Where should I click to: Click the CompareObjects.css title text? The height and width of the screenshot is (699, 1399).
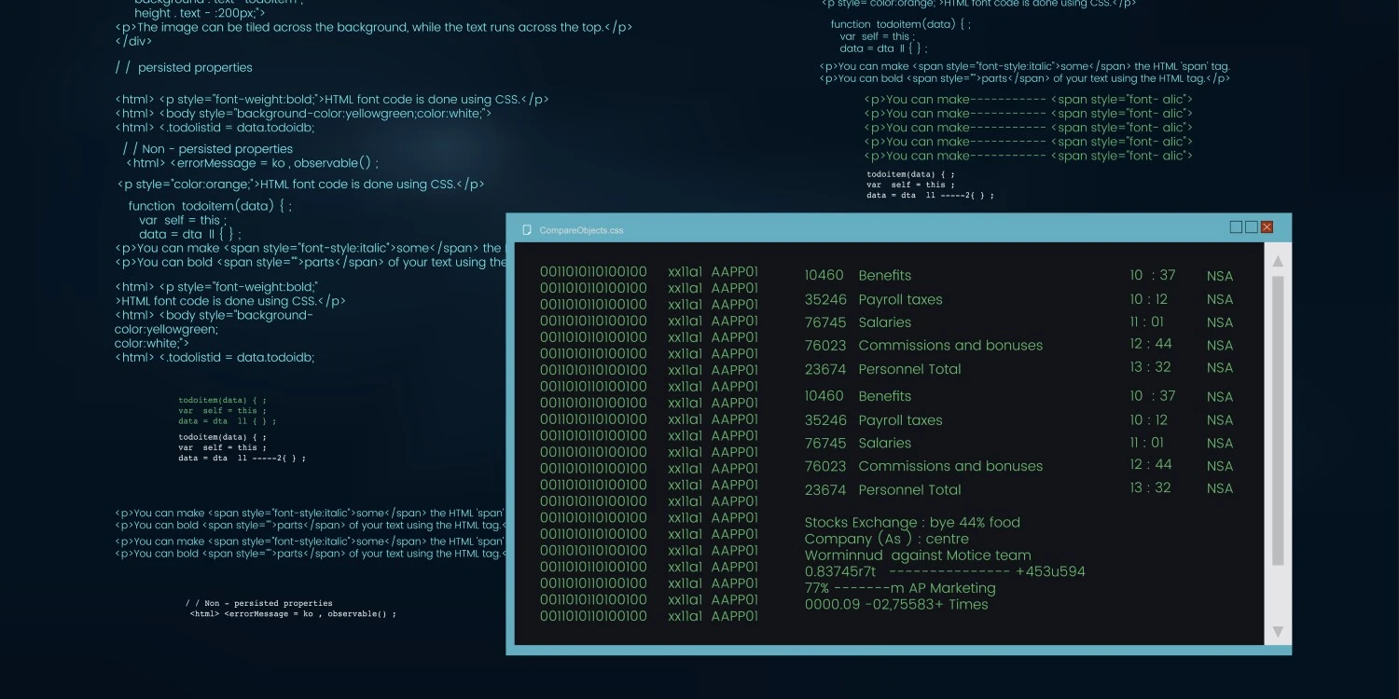(x=581, y=230)
